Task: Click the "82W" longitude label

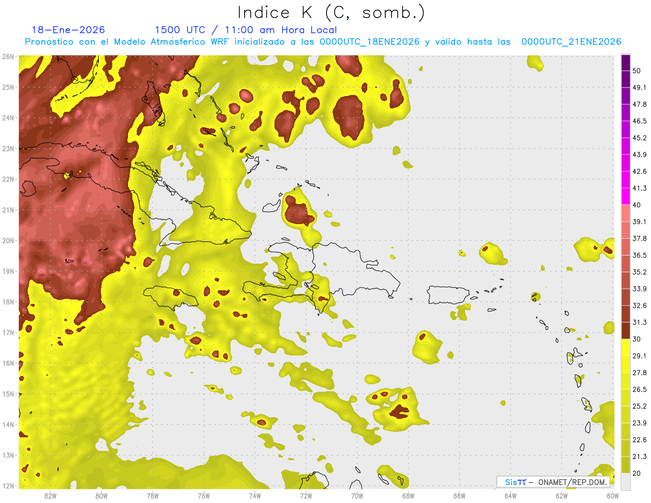Action: pyautogui.click(x=50, y=495)
